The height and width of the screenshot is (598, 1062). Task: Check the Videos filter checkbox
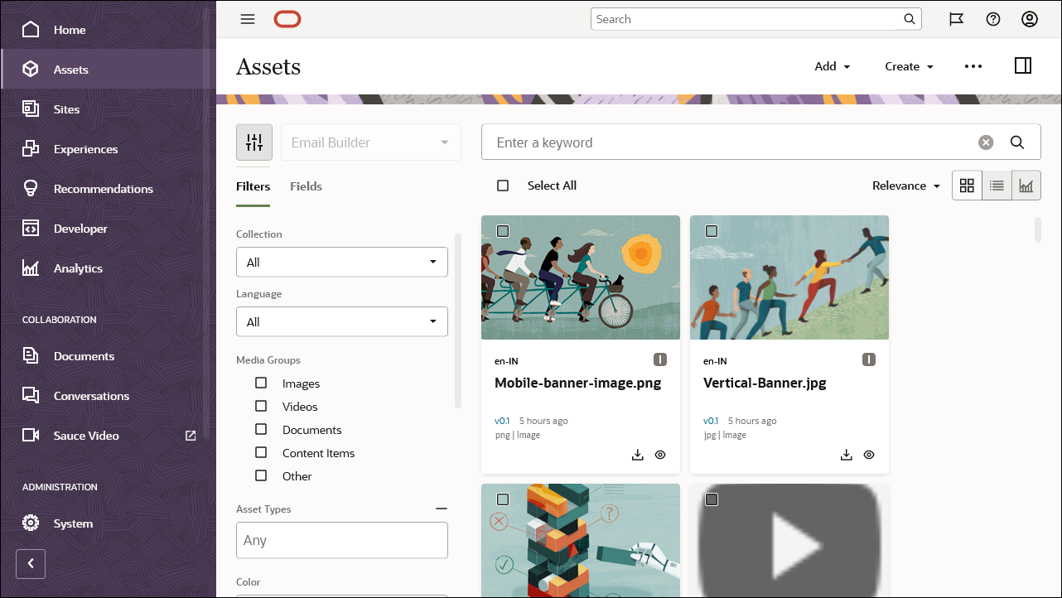262,406
